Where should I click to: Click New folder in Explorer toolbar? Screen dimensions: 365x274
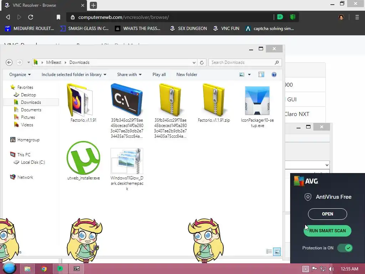tap(187, 75)
